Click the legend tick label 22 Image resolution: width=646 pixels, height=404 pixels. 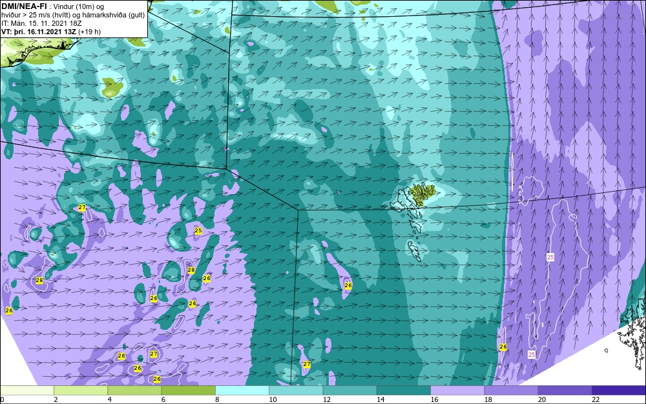point(596,400)
